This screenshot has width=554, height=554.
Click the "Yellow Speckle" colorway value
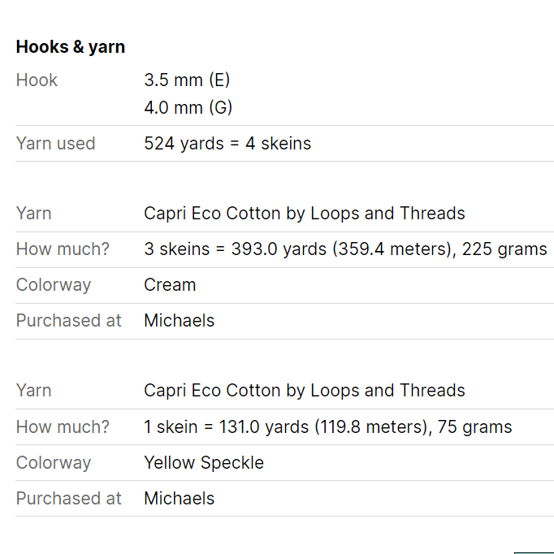(x=204, y=463)
